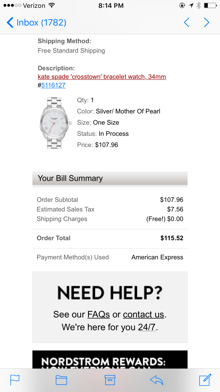Tap the flag icon in bottom toolbar
Viewport: 220px width, 392px height.
[x=15, y=380]
